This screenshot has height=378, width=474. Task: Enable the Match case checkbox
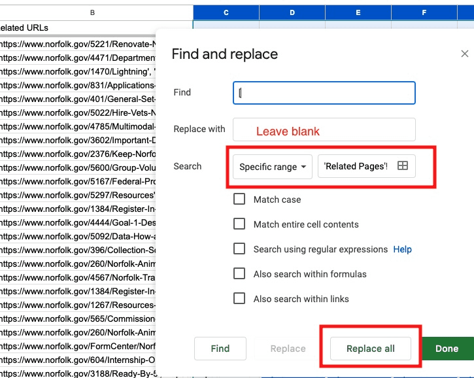(x=239, y=199)
